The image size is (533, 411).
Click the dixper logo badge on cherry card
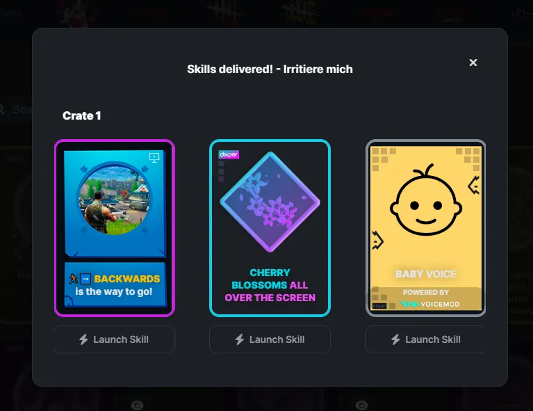[x=229, y=154]
